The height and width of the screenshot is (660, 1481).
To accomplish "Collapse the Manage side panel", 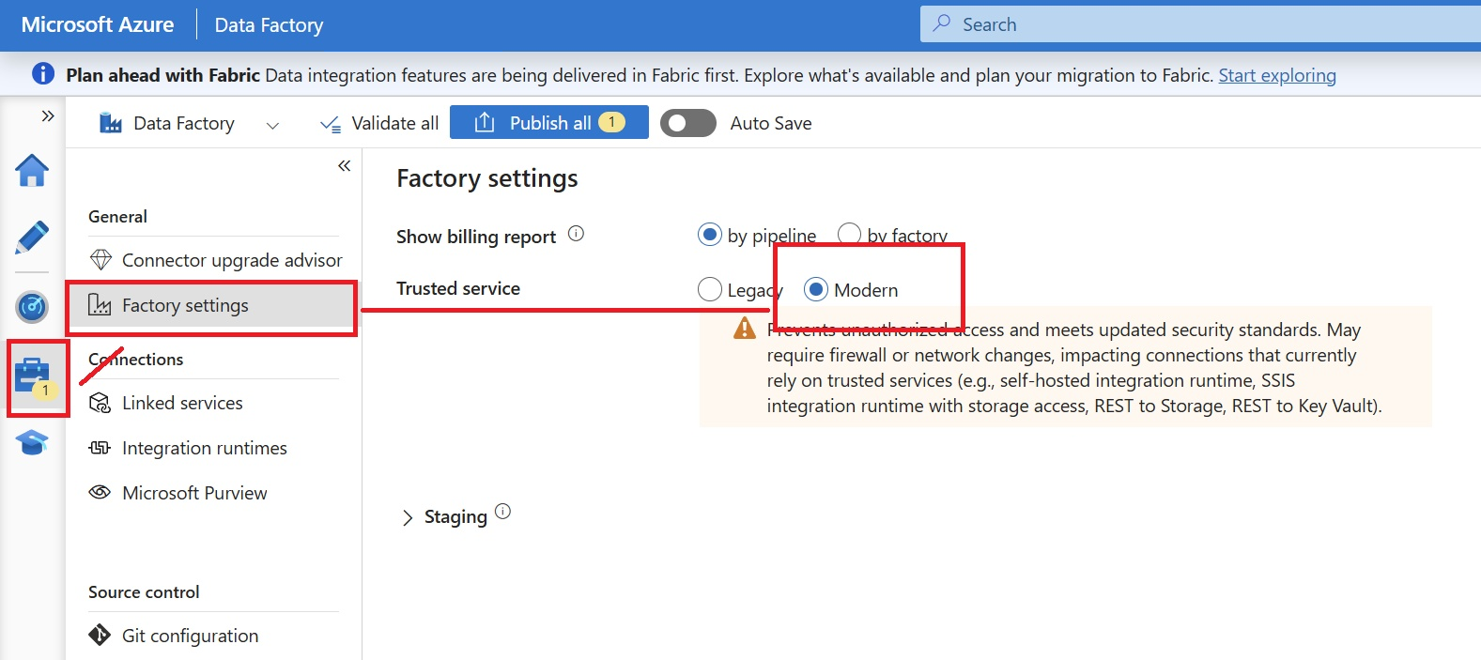I will (x=345, y=166).
